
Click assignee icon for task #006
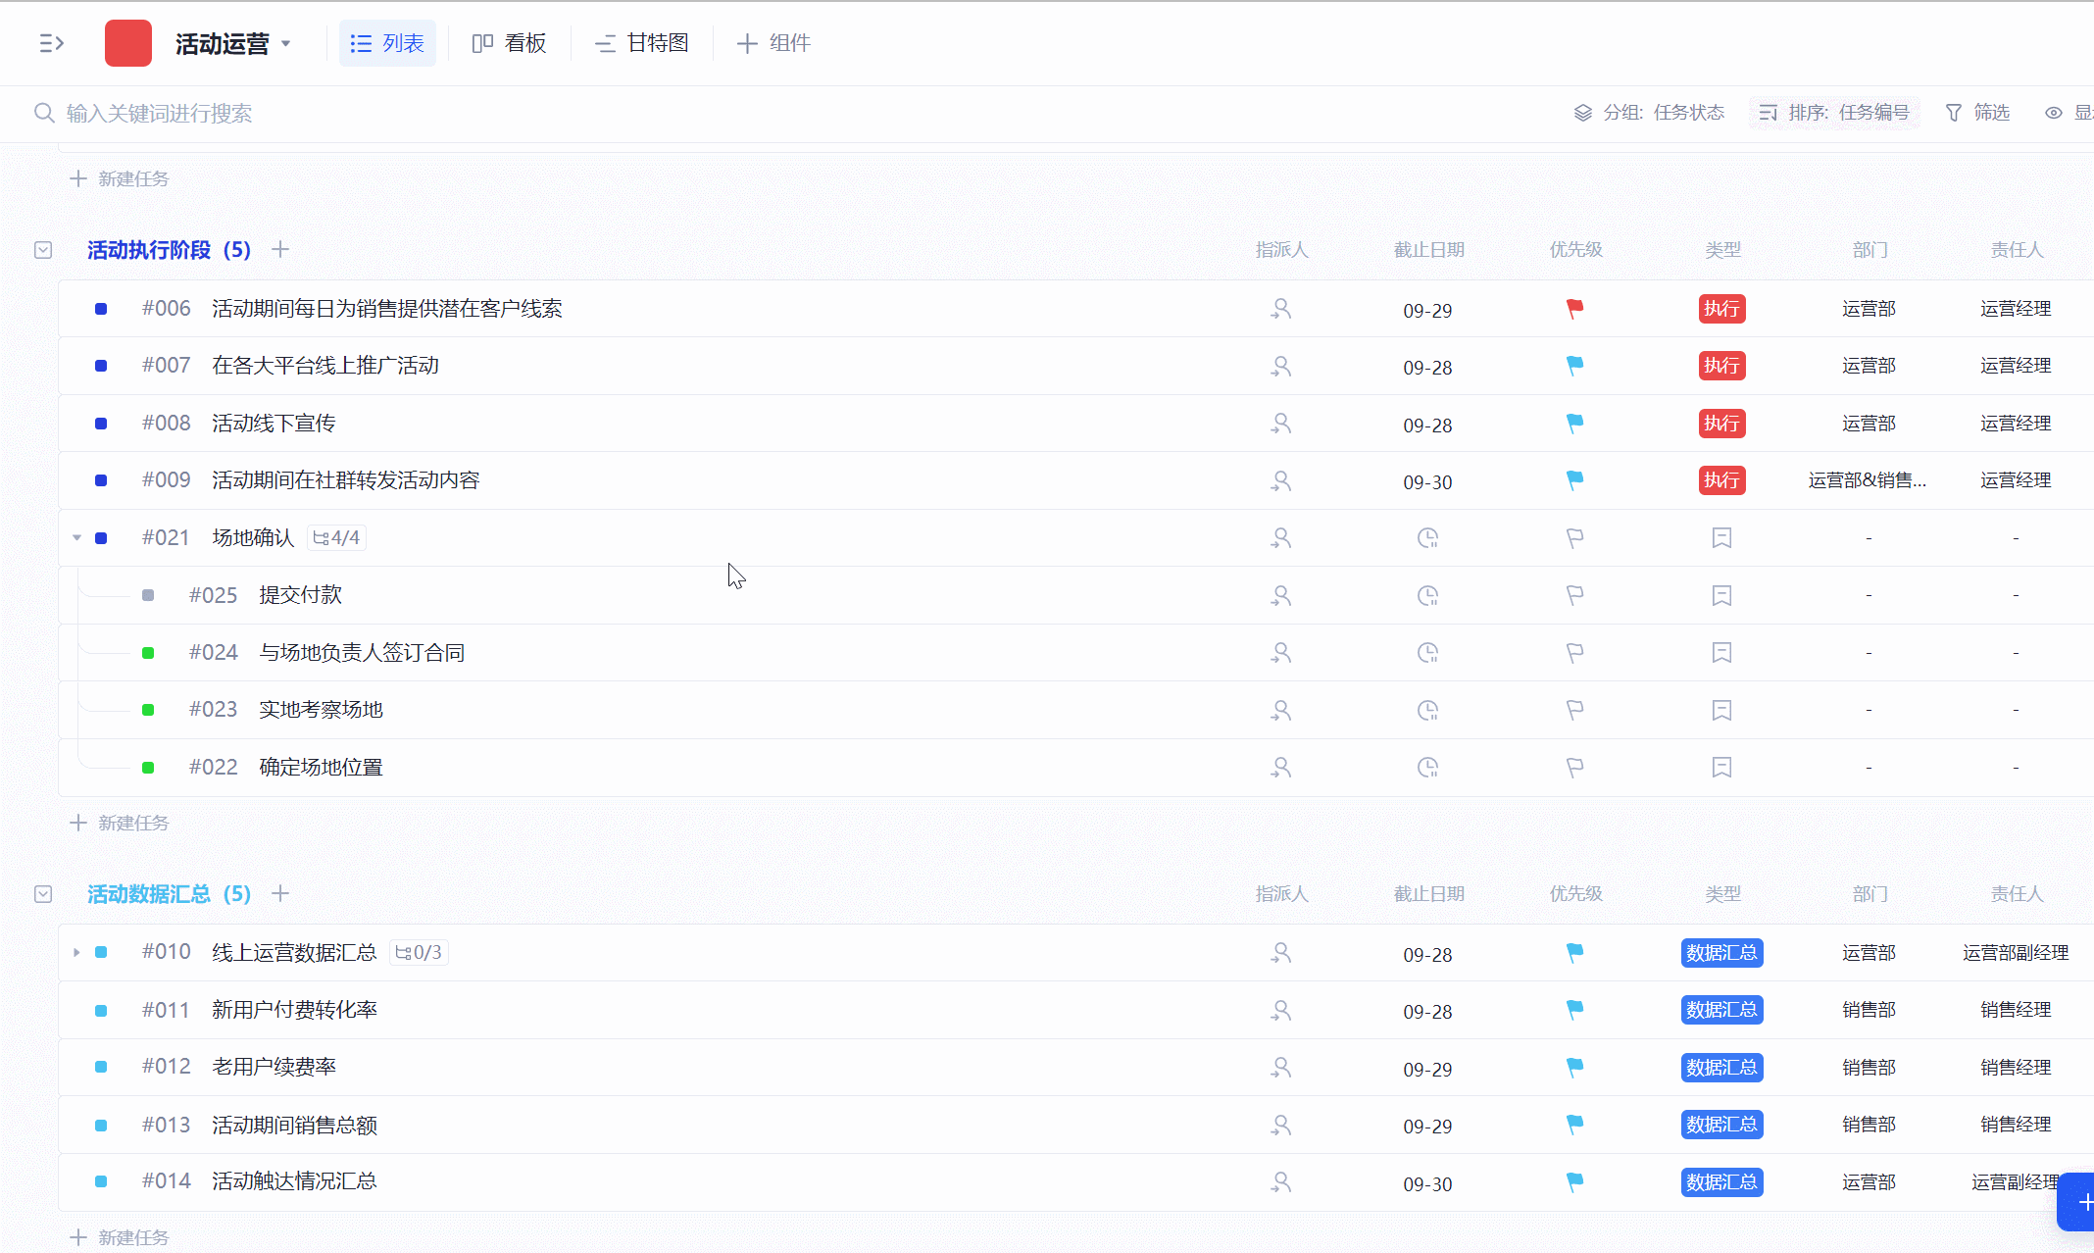[1280, 309]
